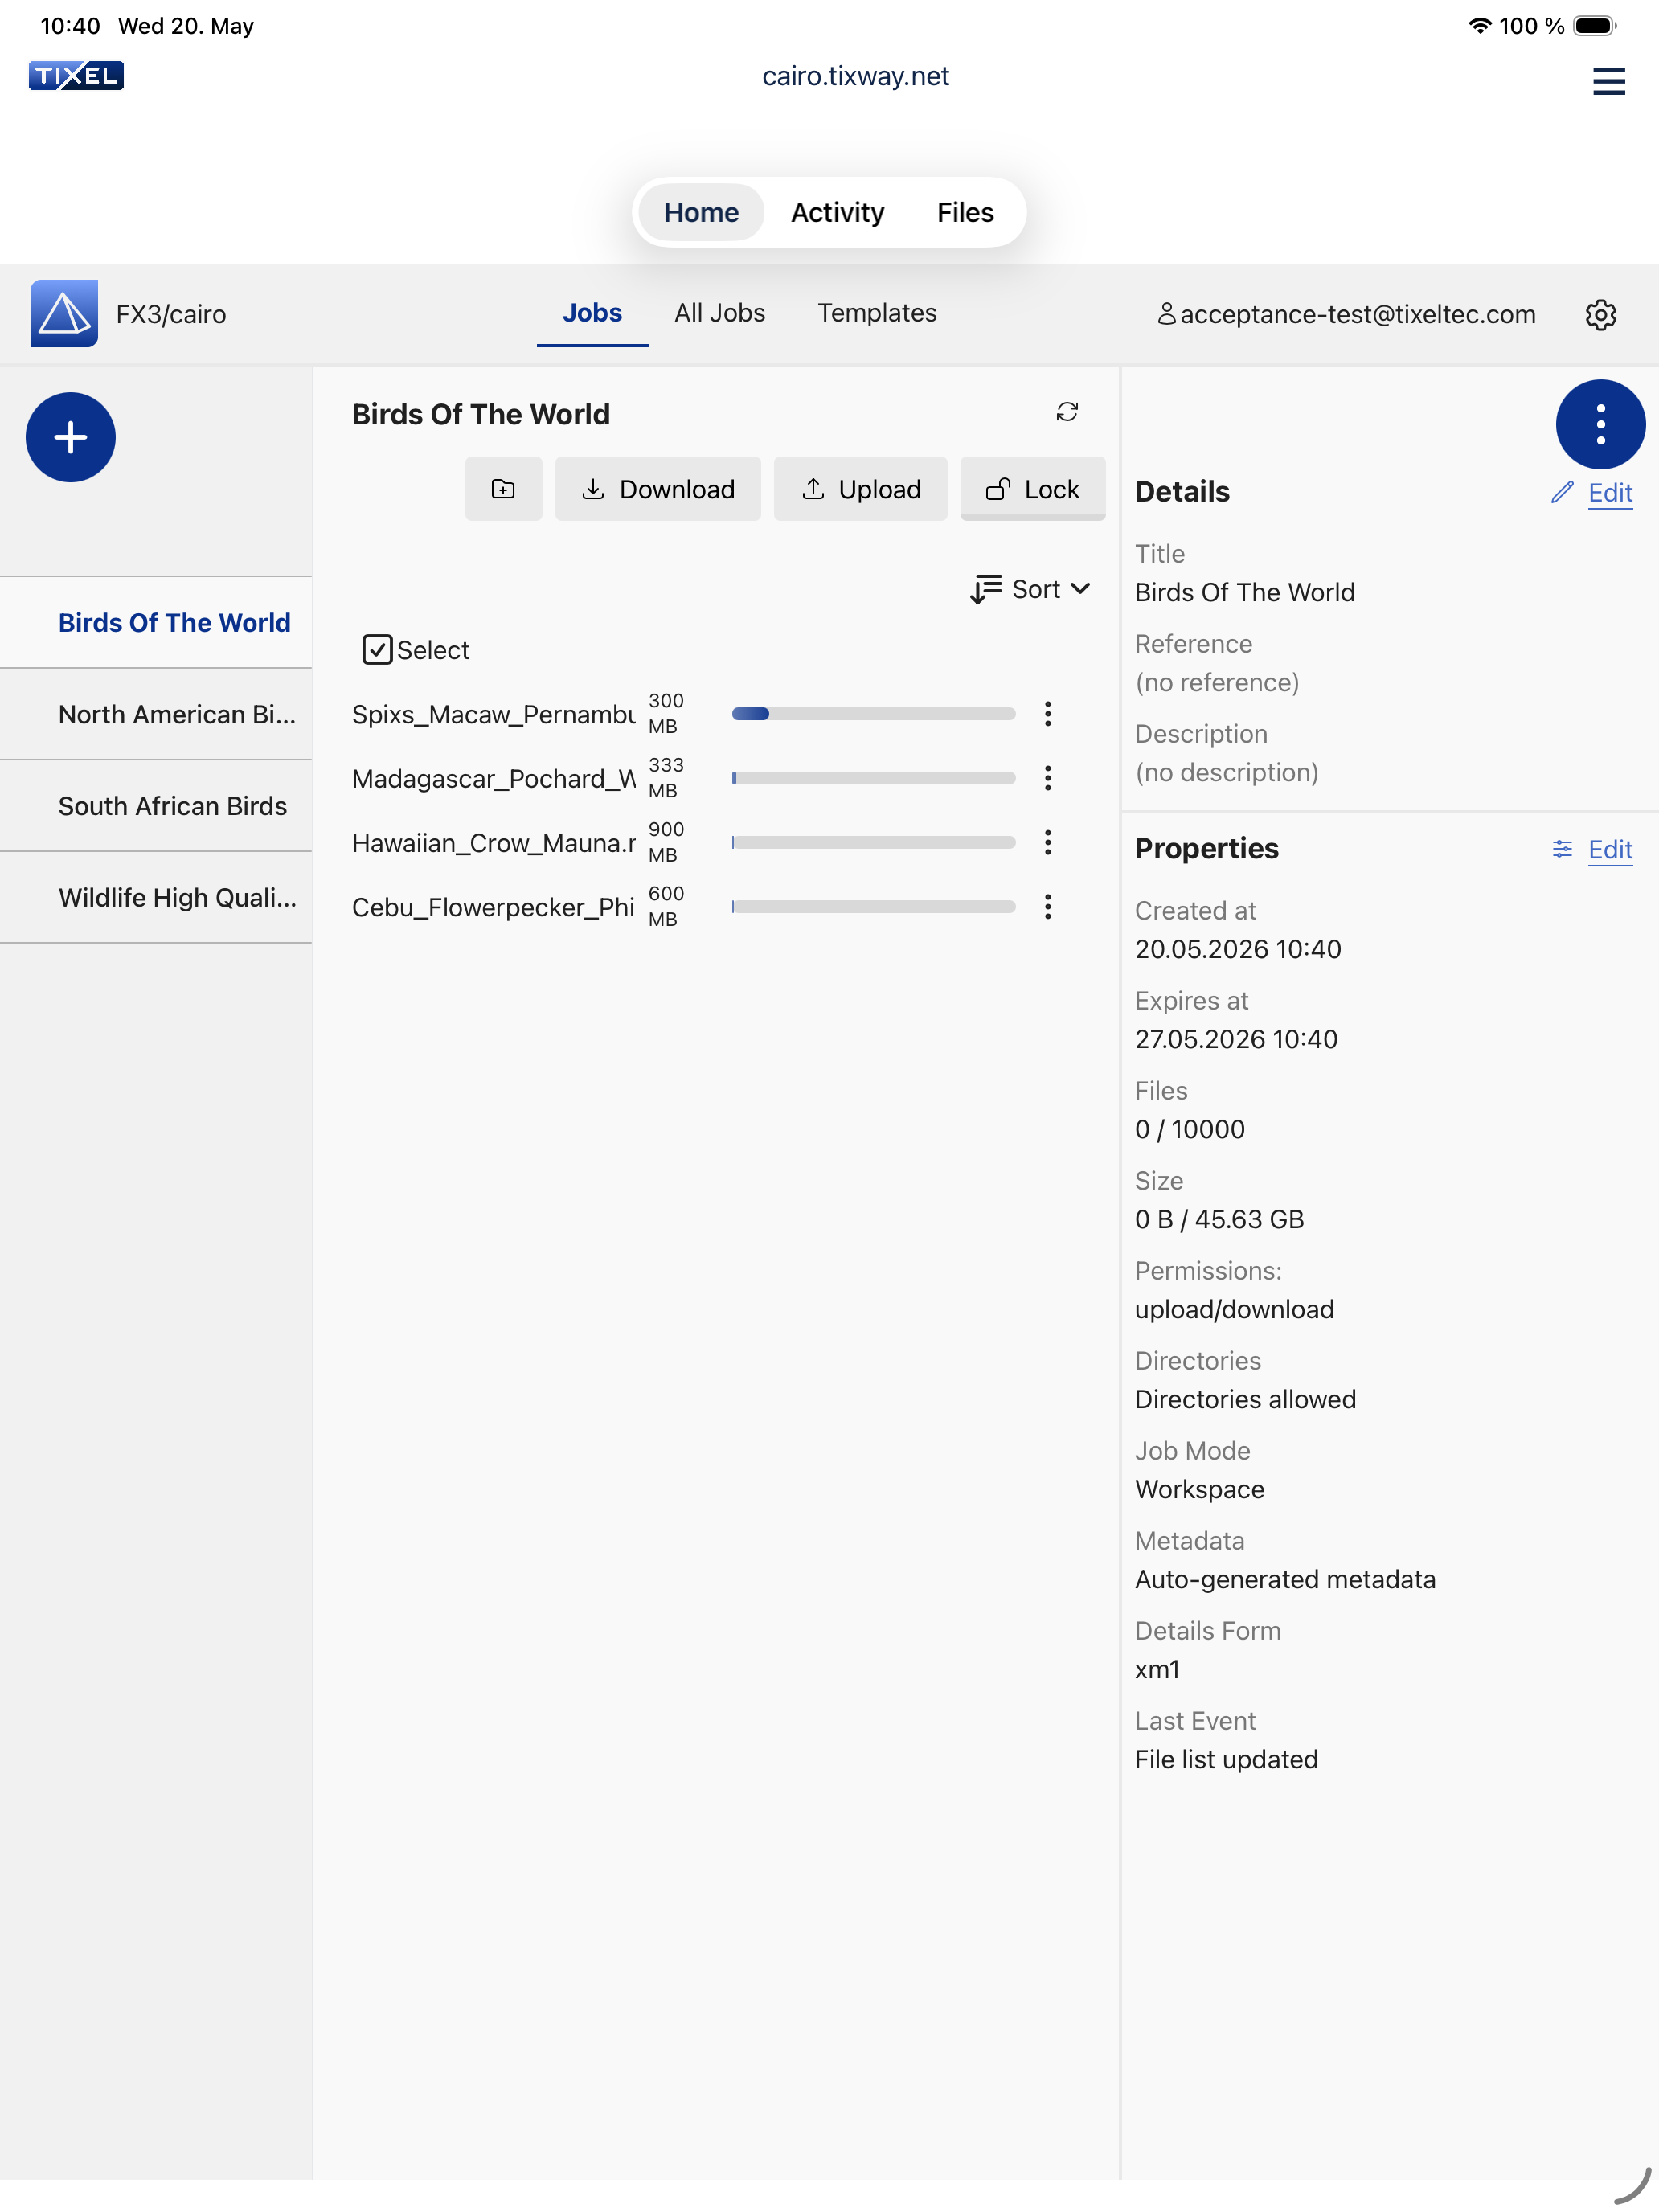Create a new folder with the folder-plus icon
This screenshot has width=1659, height=2212.
point(503,489)
